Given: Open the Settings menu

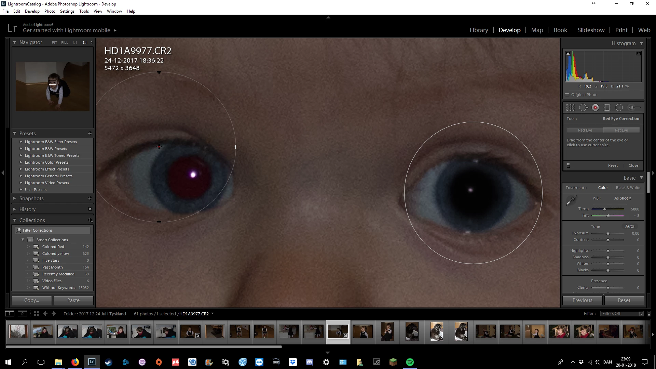Looking at the screenshot, I should pos(67,11).
